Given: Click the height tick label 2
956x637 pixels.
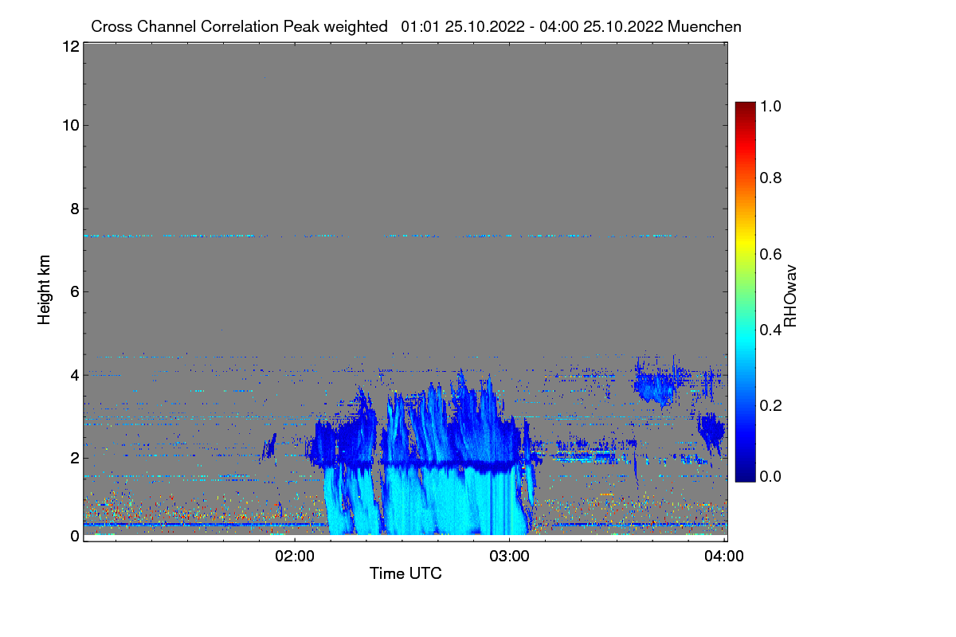Looking at the screenshot, I should (74, 457).
